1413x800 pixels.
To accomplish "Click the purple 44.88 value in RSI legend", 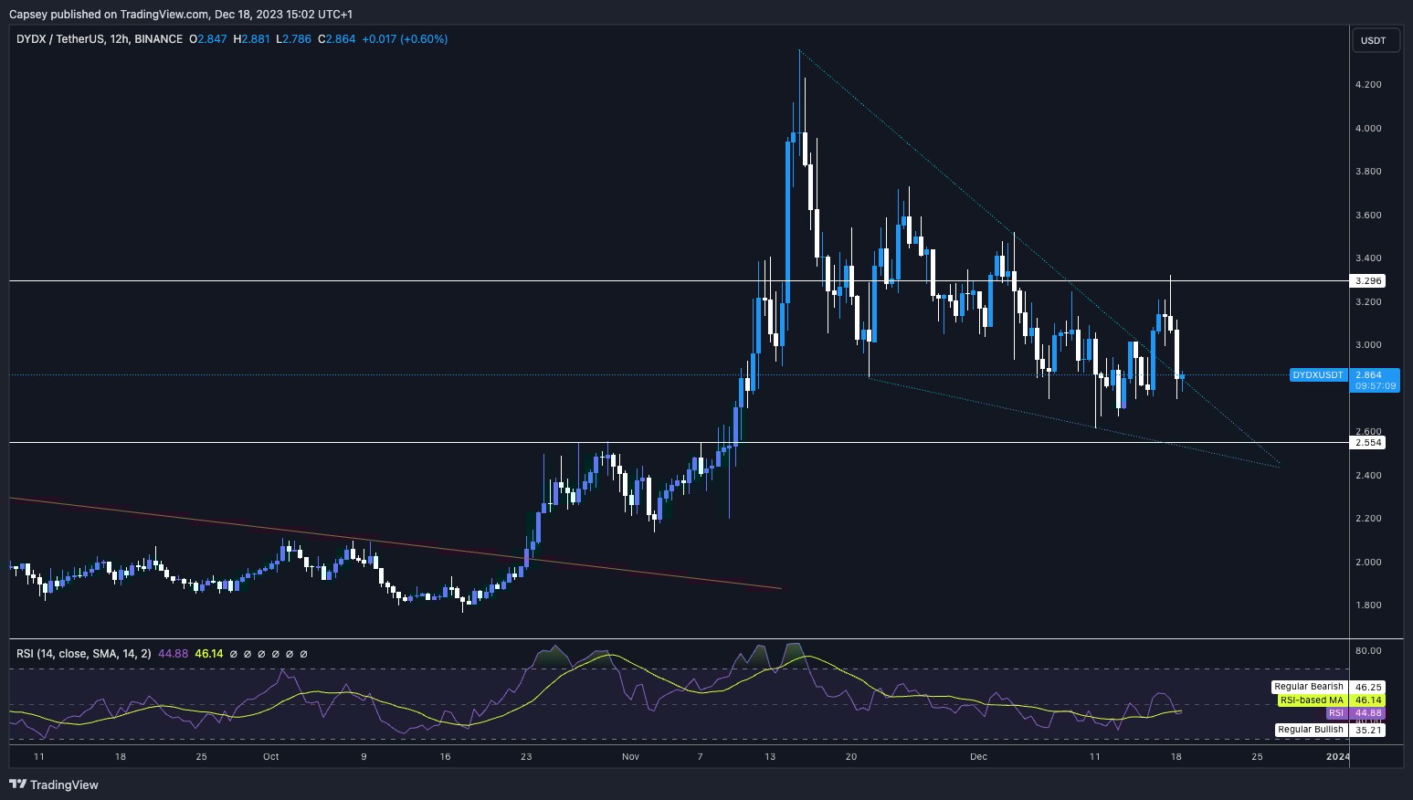I will coord(174,654).
